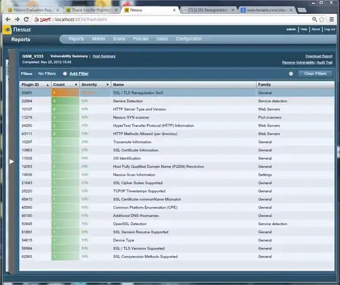Open the Configuration menu item

click(189, 39)
